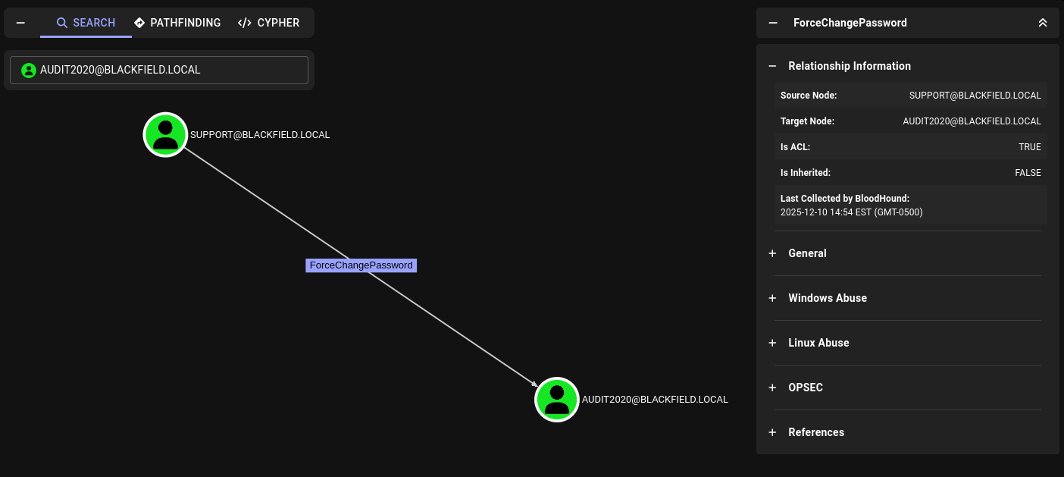The width and height of the screenshot is (1064, 477).
Task: Collapse the Relationship Information section
Action: [x=773, y=66]
